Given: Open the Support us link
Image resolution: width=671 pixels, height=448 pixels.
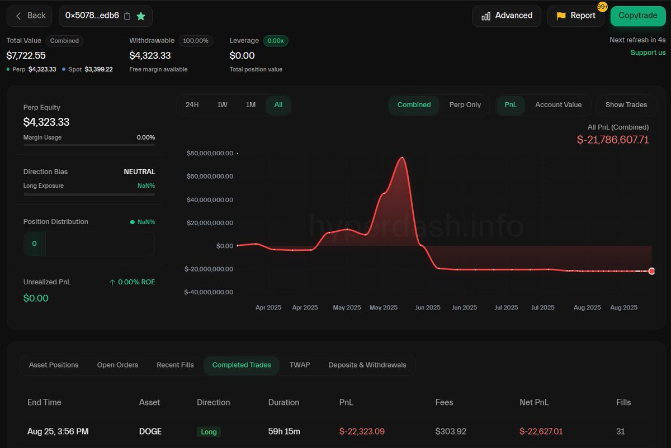Looking at the screenshot, I should click(x=648, y=53).
